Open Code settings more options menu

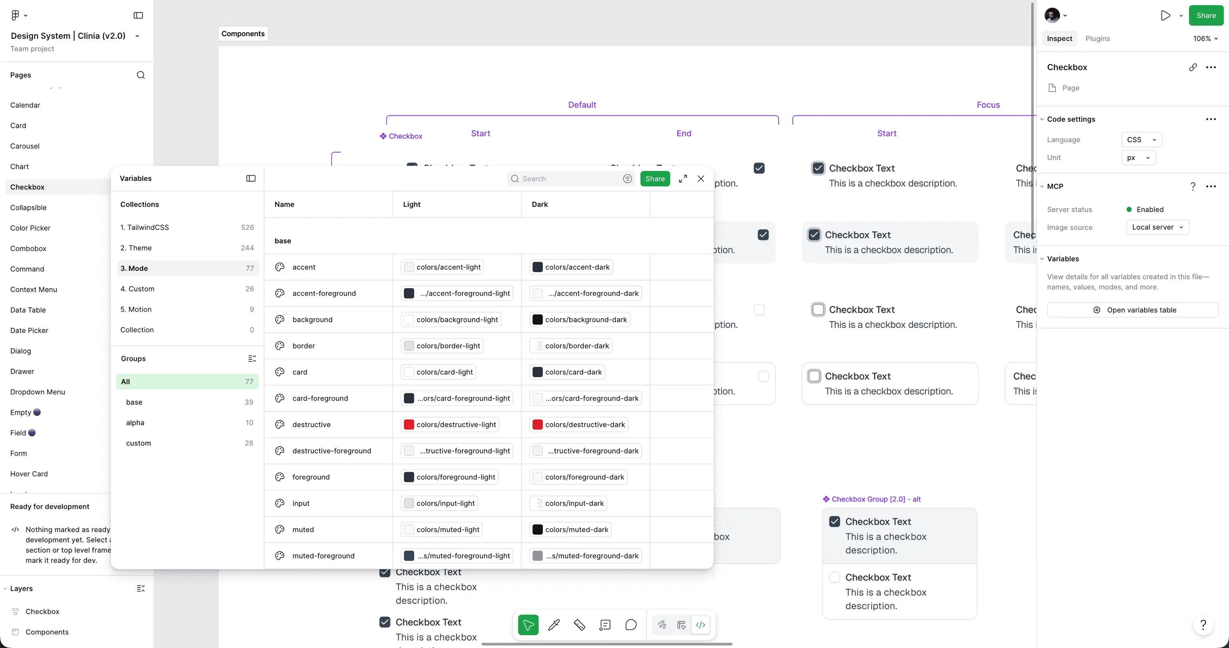(x=1211, y=119)
